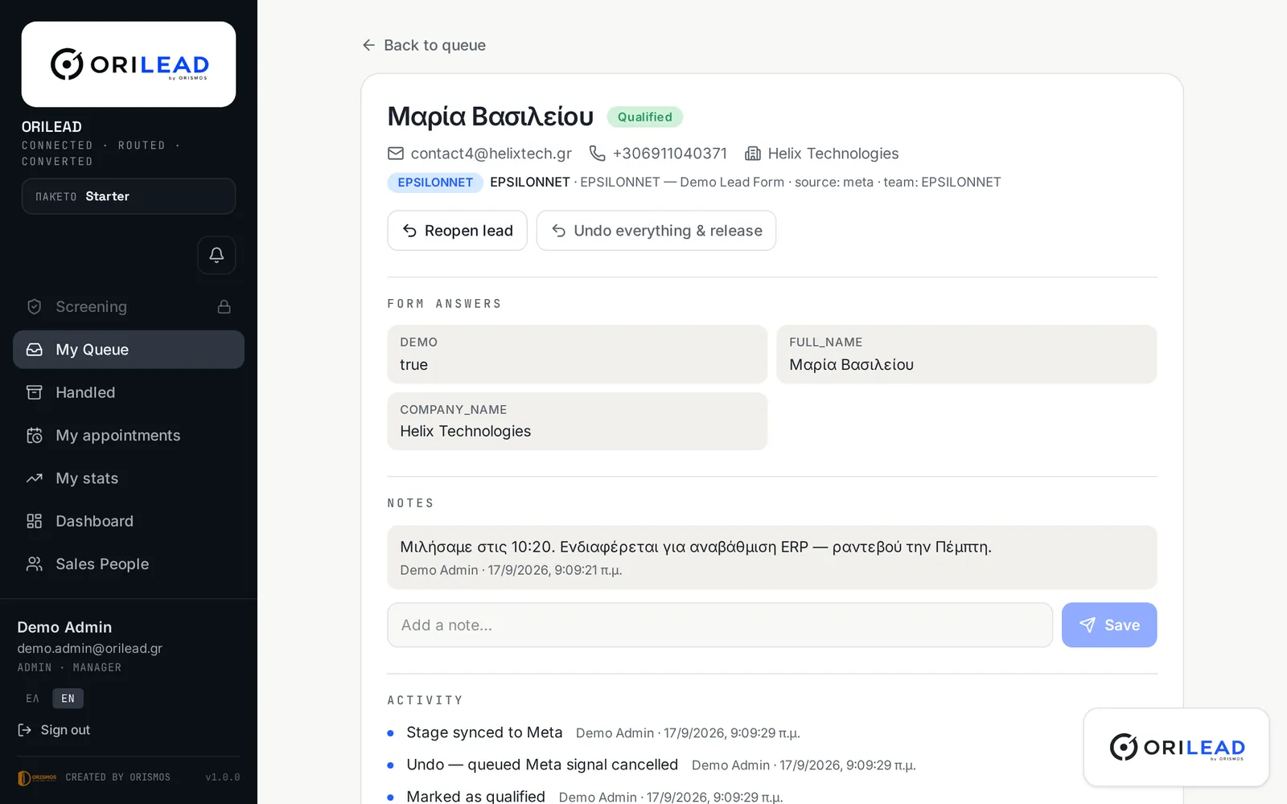Go to Handled leads
The height and width of the screenshot is (804, 1287).
coord(129,392)
